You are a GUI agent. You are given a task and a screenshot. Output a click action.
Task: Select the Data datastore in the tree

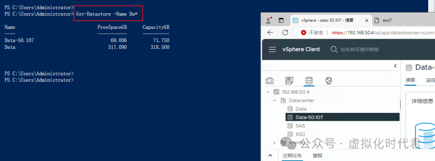(x=301, y=109)
